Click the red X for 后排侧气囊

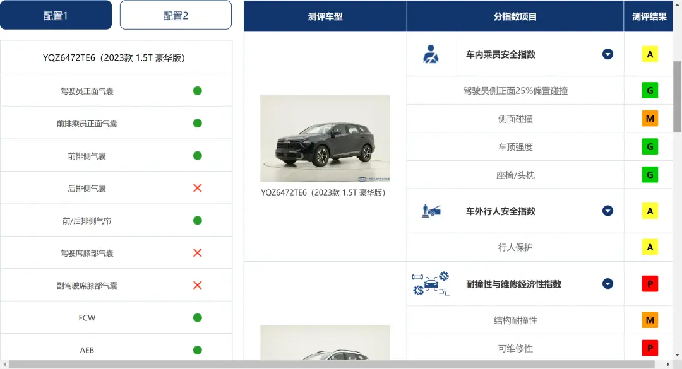point(198,188)
